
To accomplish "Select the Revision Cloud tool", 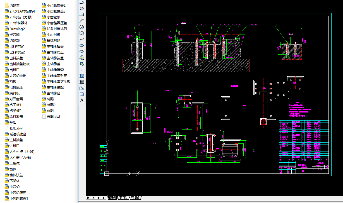I will coord(82,33).
